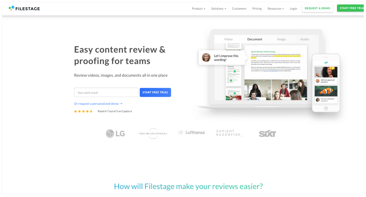Image resolution: width=366 pixels, height=197 pixels.
Task: Click the Filestage logo
Action: tap(24, 8)
